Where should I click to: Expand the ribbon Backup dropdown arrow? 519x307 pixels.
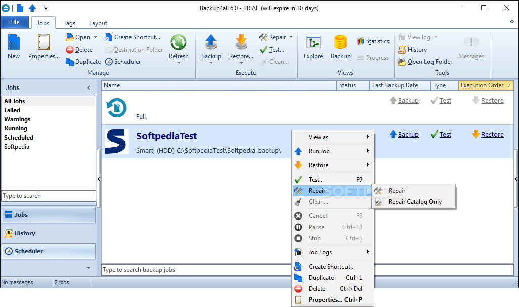coord(211,63)
